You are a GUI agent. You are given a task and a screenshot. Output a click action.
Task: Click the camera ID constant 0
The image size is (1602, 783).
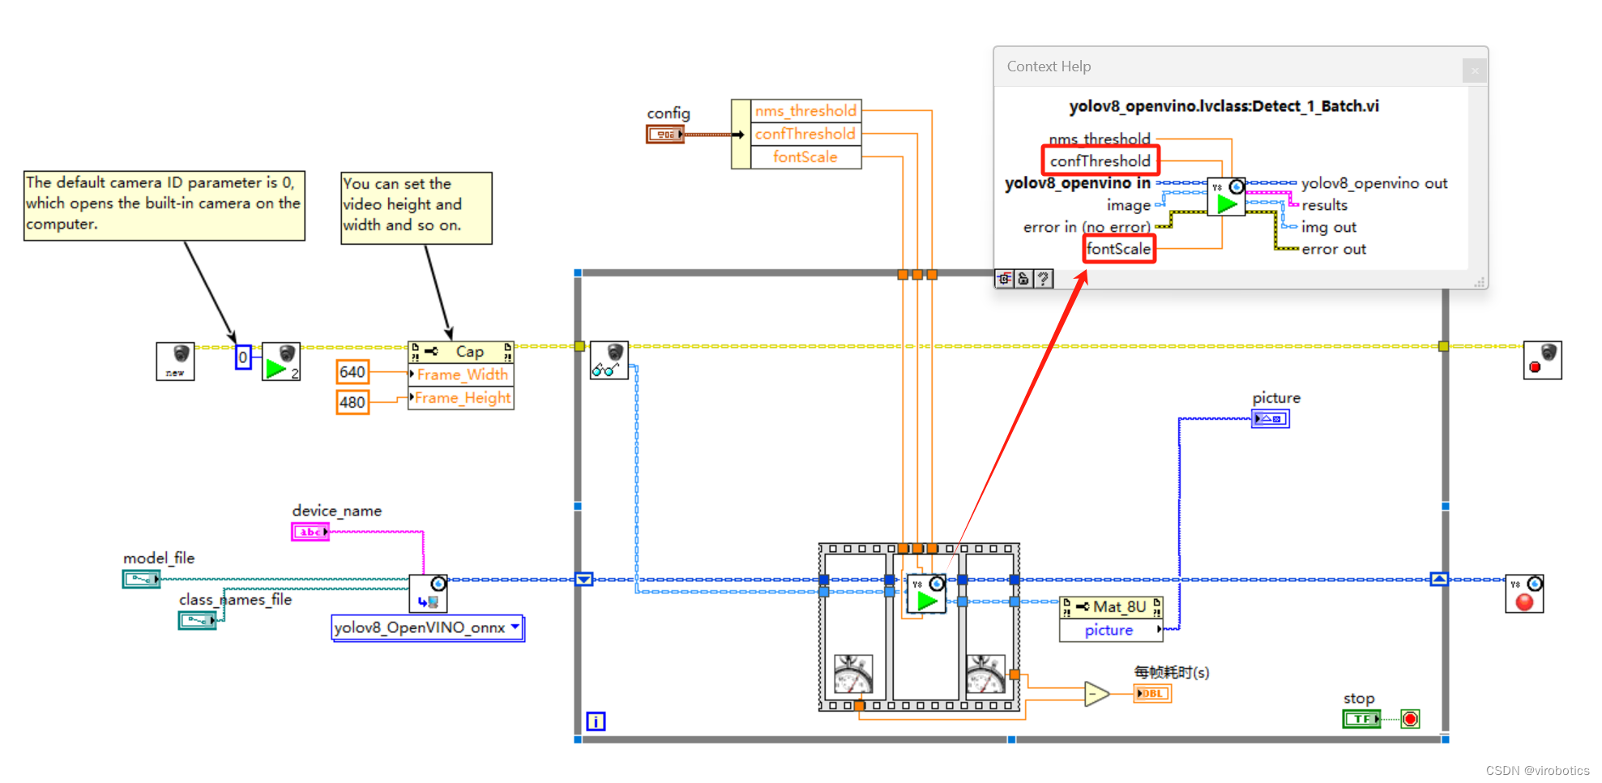pyautogui.click(x=243, y=357)
